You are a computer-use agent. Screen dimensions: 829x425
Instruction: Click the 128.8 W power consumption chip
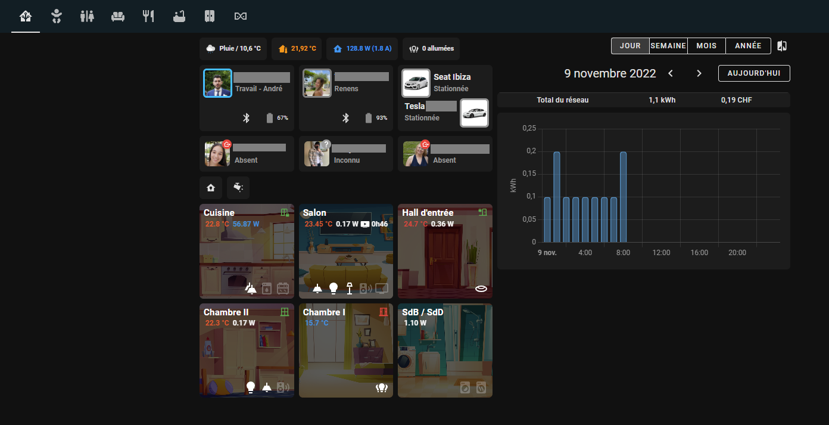pyautogui.click(x=362, y=49)
